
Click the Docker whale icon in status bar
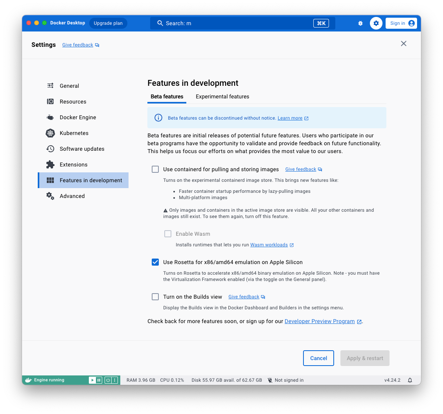point(28,380)
